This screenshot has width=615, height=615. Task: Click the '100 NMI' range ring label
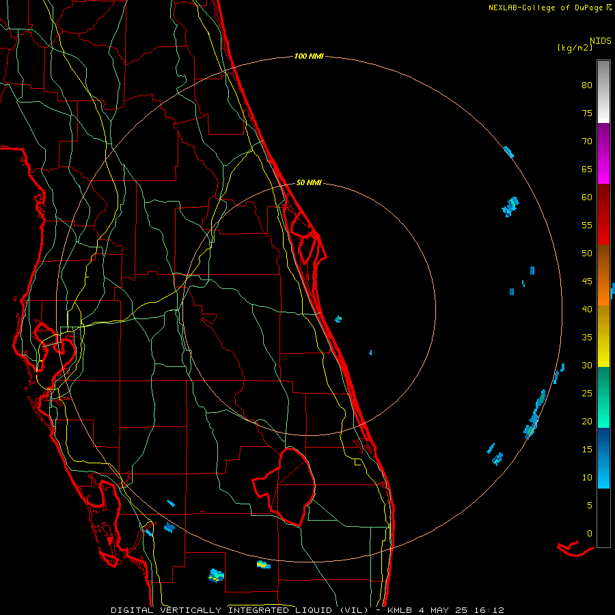tap(309, 57)
